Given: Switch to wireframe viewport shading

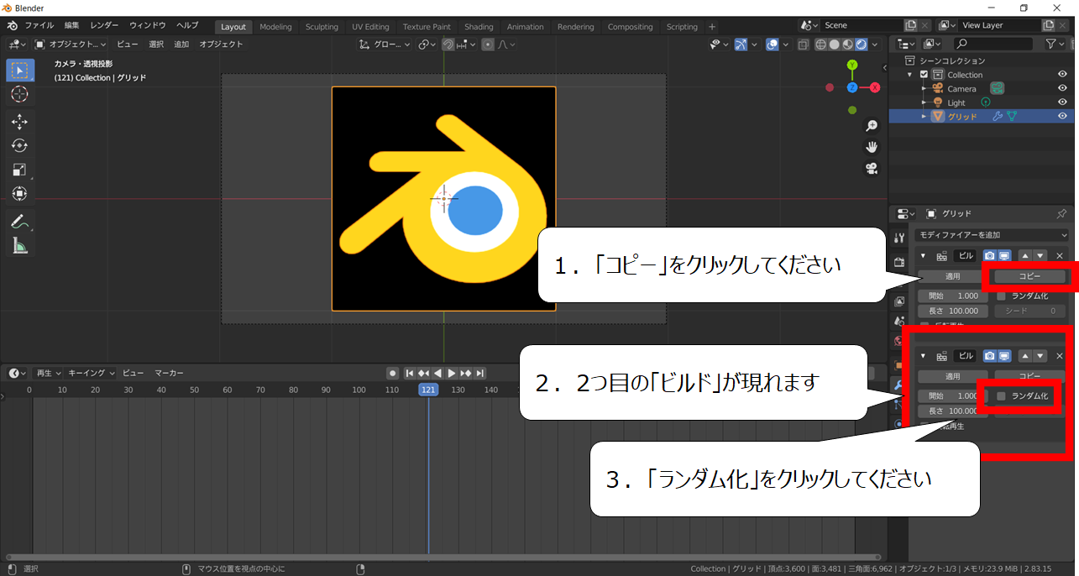Looking at the screenshot, I should 821,45.
